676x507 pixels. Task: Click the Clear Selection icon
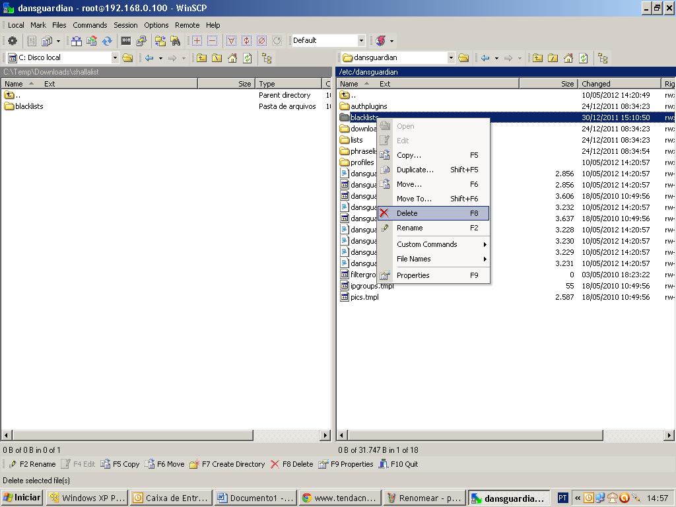[261, 41]
